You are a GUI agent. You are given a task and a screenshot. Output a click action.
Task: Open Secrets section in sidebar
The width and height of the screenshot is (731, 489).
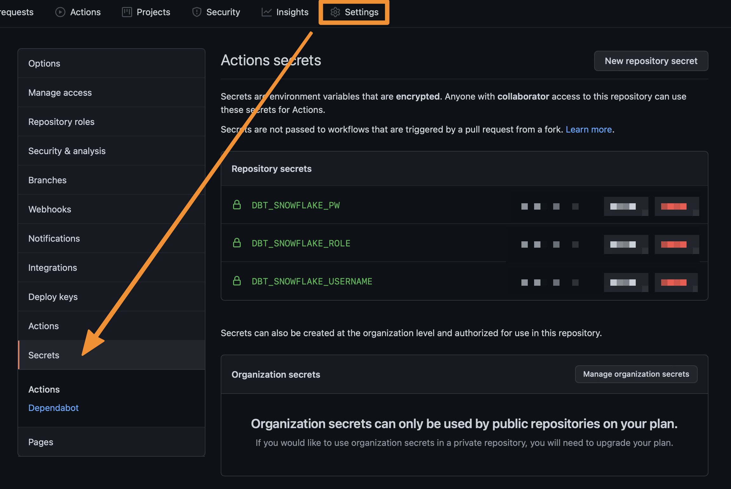pyautogui.click(x=43, y=355)
